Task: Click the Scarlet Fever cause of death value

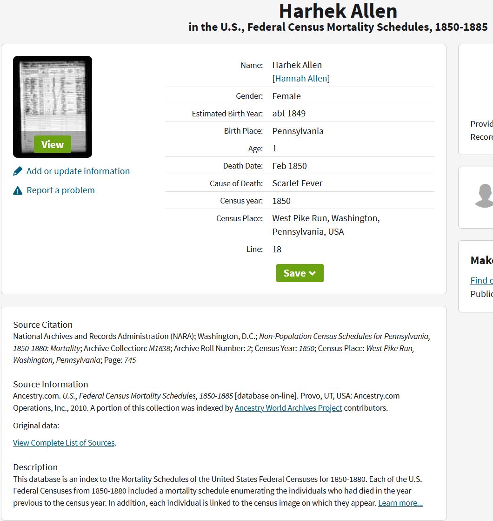Action: click(x=297, y=183)
